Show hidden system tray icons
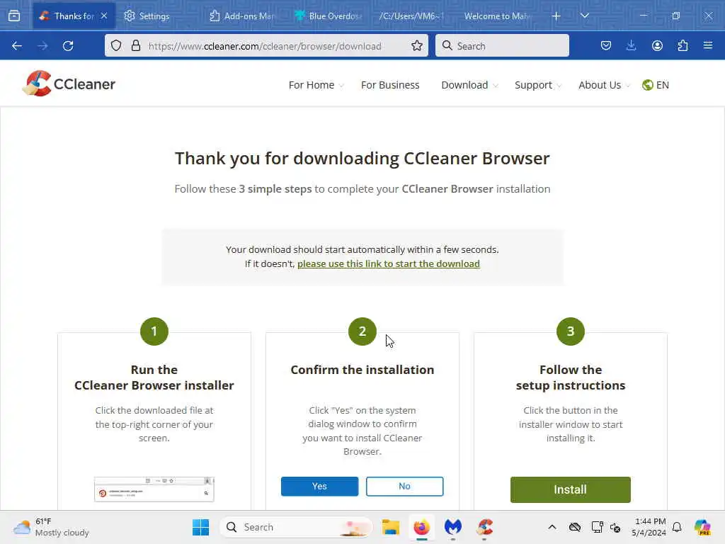This screenshot has width=725, height=544. click(x=552, y=527)
